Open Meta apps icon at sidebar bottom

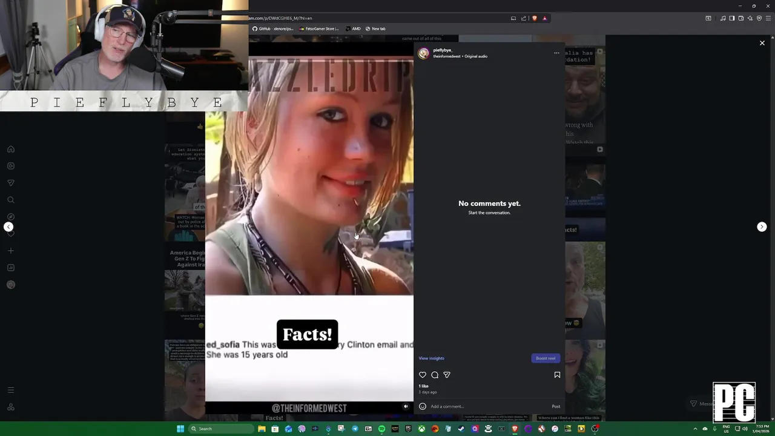11,407
